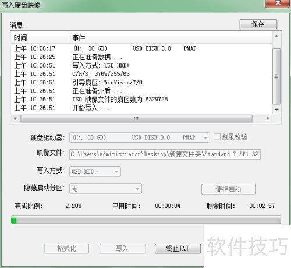Click the horizontal scroll right arrow
The height and width of the screenshot is (268, 291).
click(267, 118)
